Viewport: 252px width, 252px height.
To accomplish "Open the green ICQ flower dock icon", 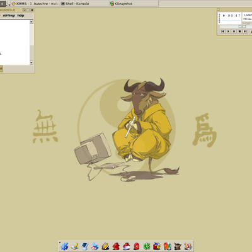I will point(147,246).
